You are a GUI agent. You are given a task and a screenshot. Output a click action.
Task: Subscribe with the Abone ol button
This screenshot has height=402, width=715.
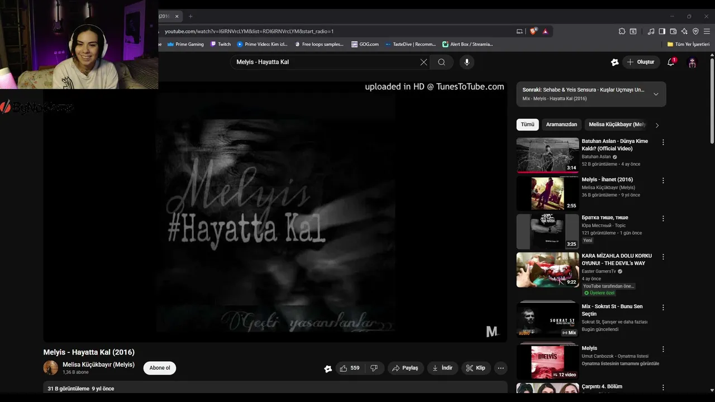pyautogui.click(x=160, y=368)
